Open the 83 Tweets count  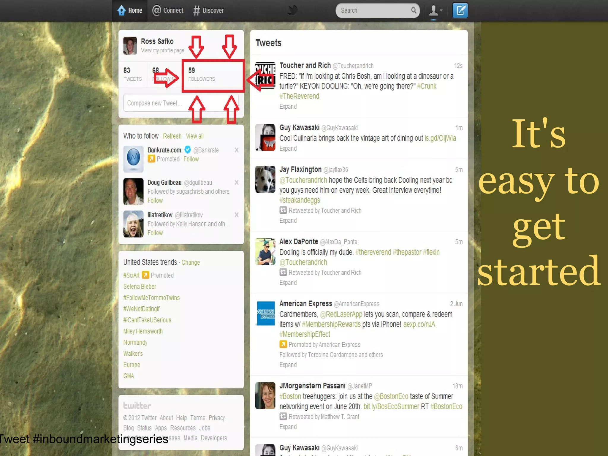(x=132, y=74)
